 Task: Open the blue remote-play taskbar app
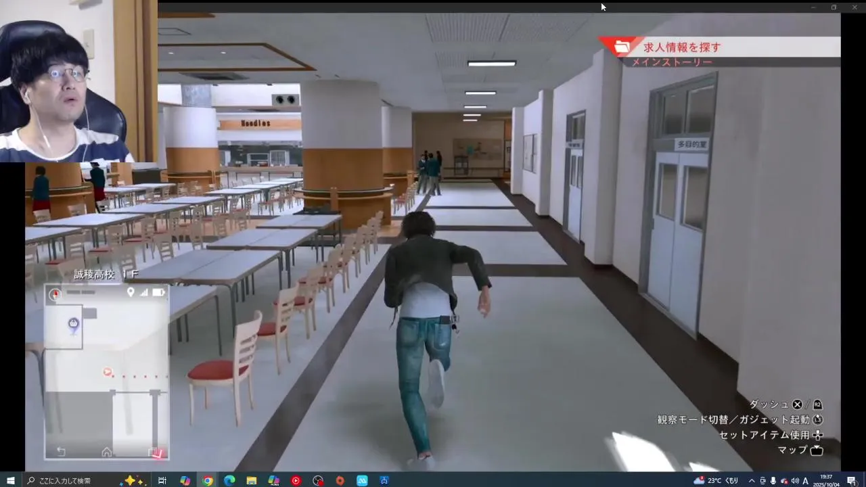(384, 480)
